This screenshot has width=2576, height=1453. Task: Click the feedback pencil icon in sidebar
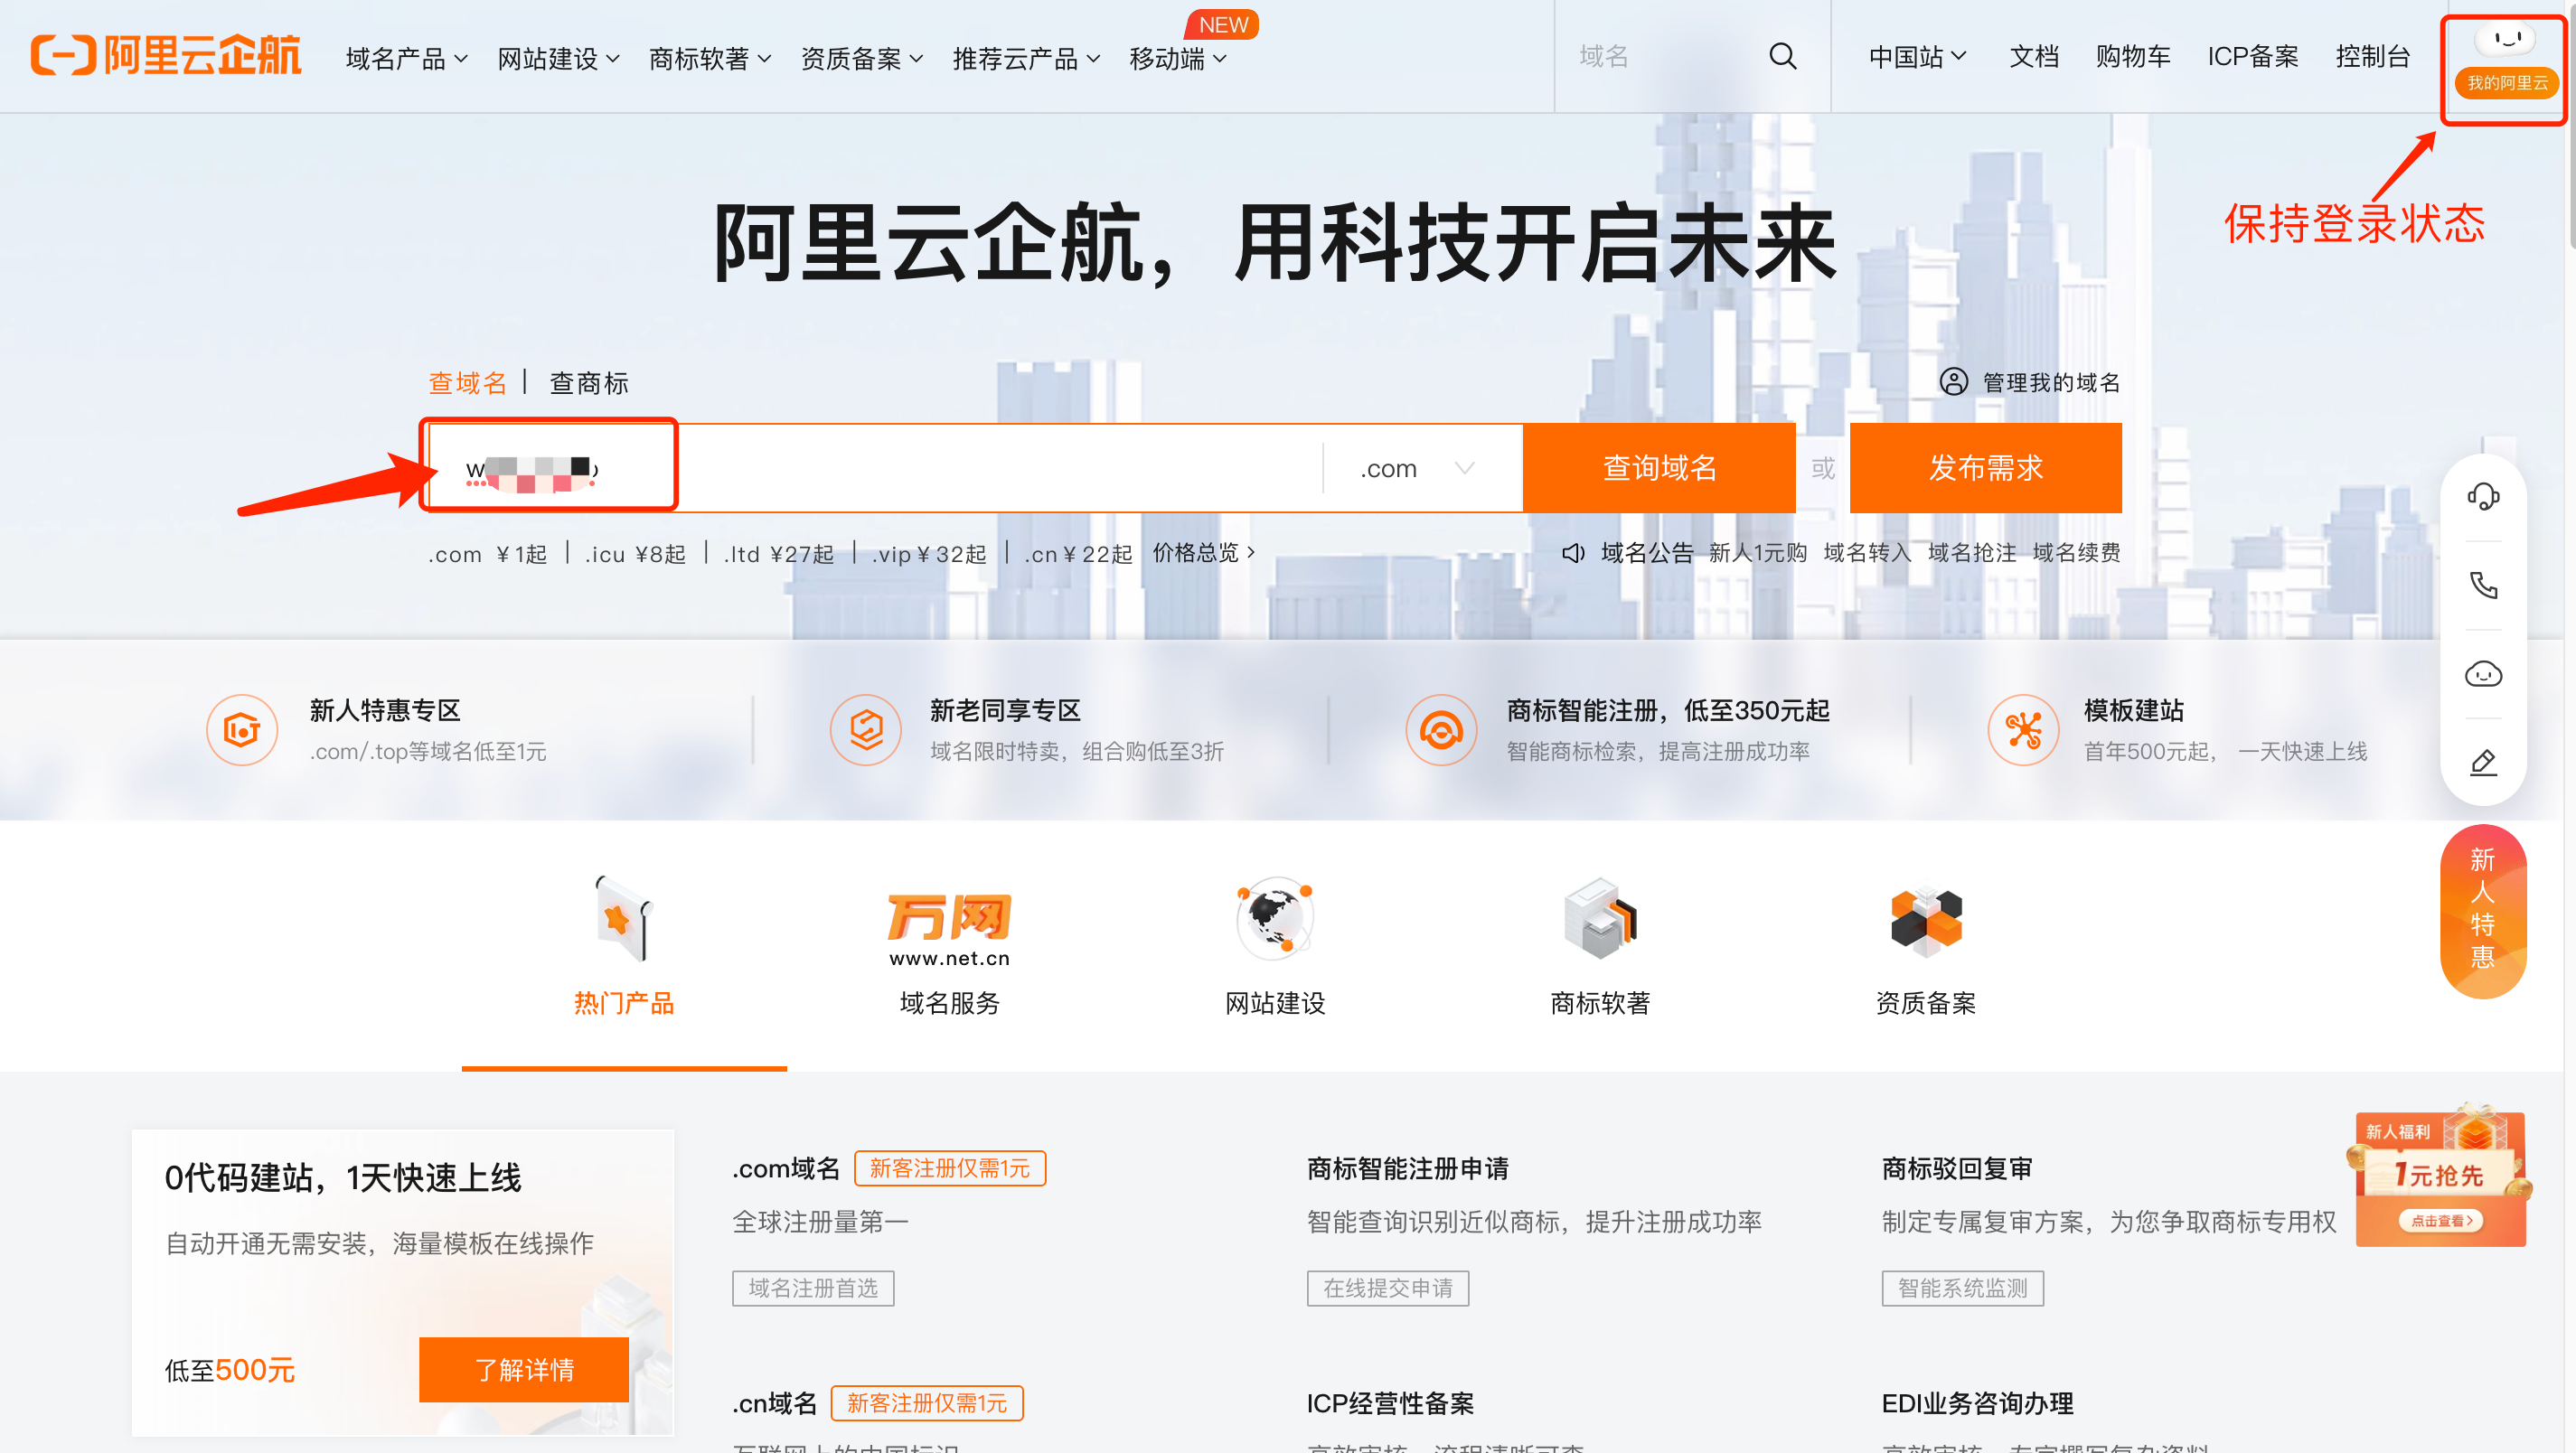tap(2483, 763)
